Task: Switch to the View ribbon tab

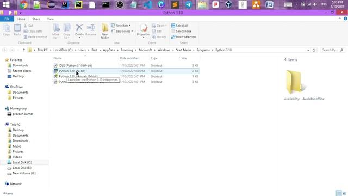Action: tap(51, 19)
